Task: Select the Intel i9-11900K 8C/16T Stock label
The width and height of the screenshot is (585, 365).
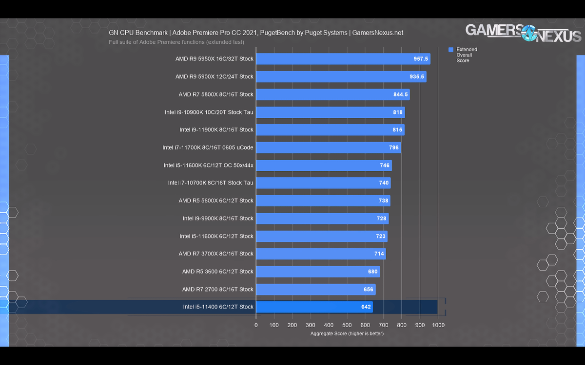Action: (216, 129)
